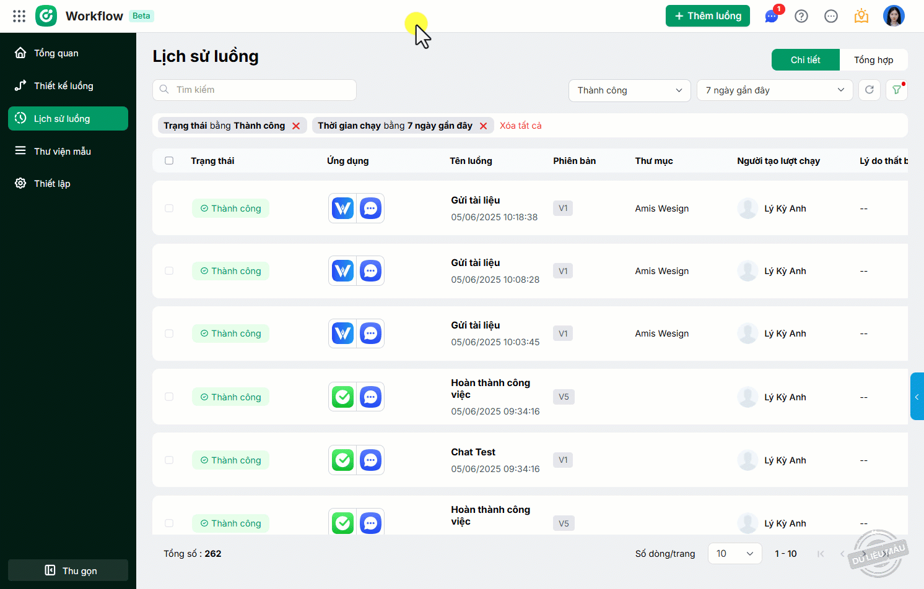Open the advanced filter funnel icon

pyautogui.click(x=897, y=90)
